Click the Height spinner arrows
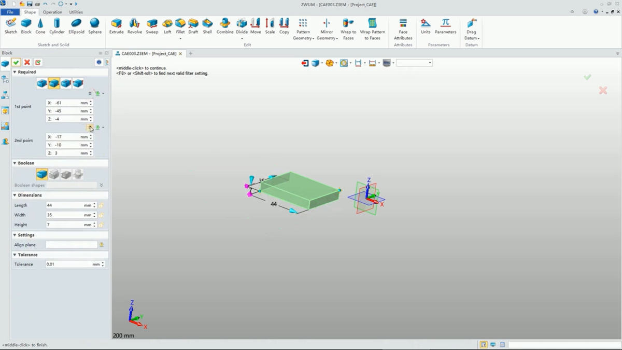 point(94,225)
